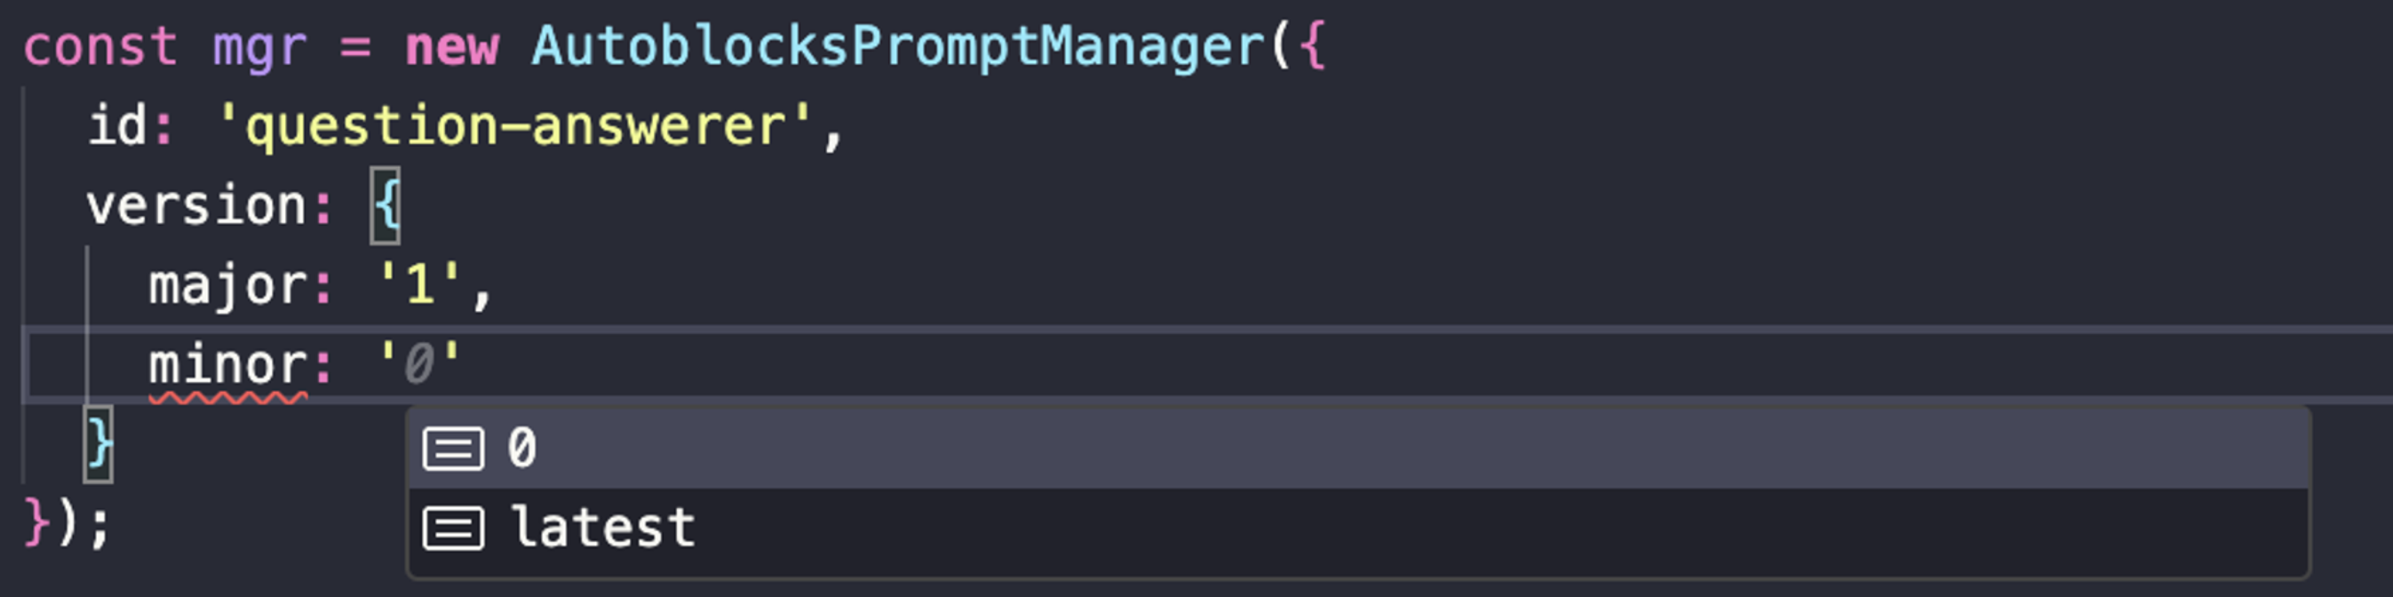Click the closing '});' of the constructor call
Screen dimensions: 2393x597
(x=67, y=523)
